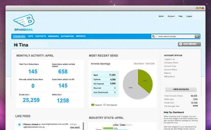Click the SMSs Sent value 1258
Screen dimensions: 211x130
[x=63, y=100]
